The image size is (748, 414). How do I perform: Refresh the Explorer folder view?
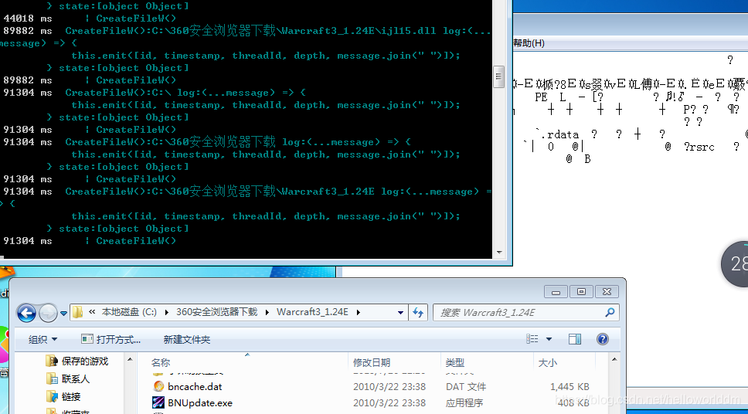pos(418,312)
